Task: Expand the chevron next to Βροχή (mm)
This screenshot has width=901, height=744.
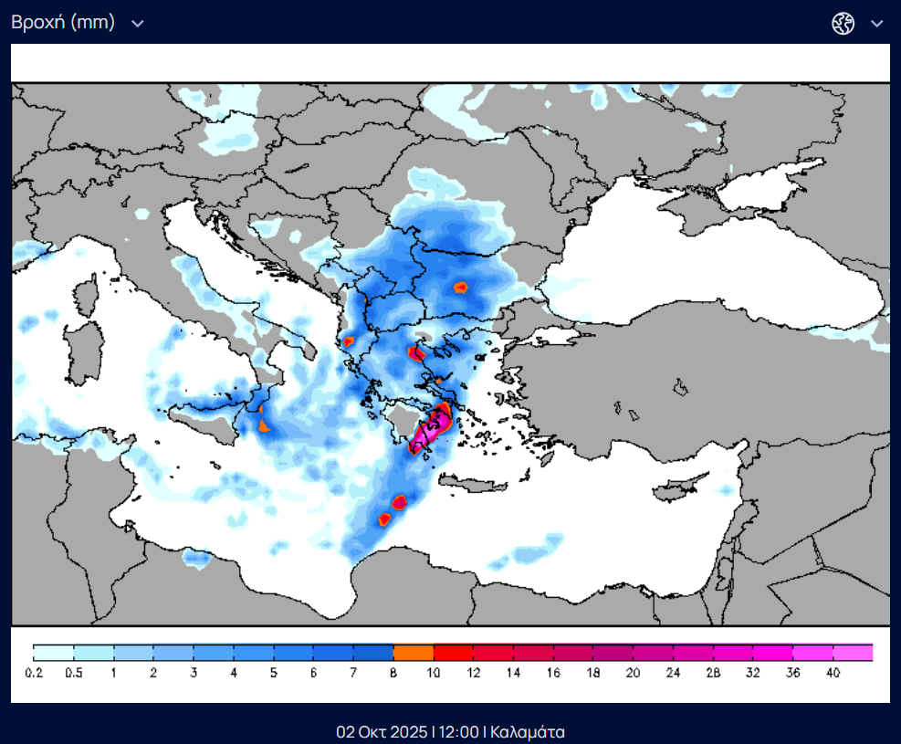Action: [138, 24]
